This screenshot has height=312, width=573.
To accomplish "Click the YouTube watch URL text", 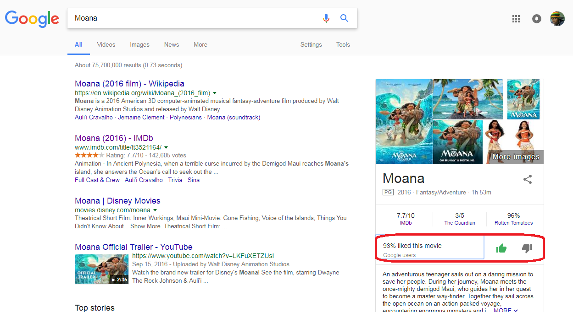I will (203, 256).
